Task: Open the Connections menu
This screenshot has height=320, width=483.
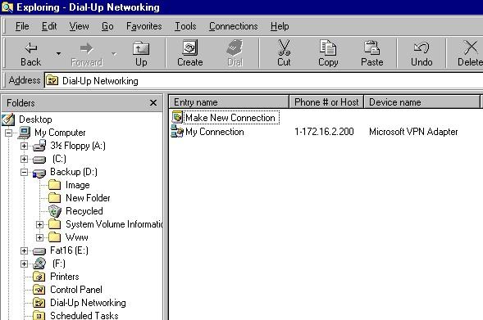Action: pyautogui.click(x=233, y=26)
